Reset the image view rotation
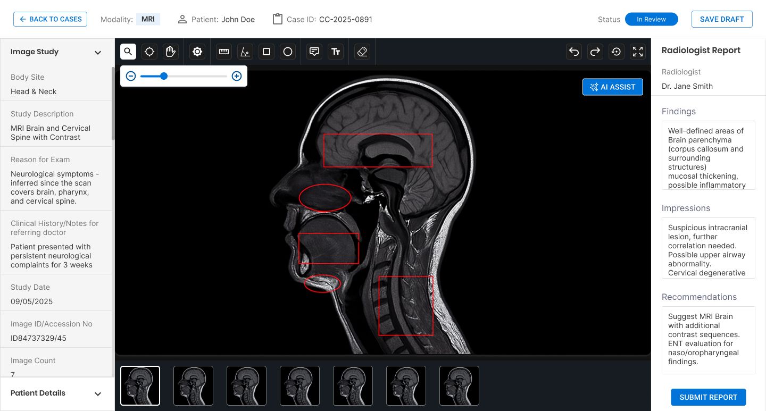766x411 pixels. 616,52
